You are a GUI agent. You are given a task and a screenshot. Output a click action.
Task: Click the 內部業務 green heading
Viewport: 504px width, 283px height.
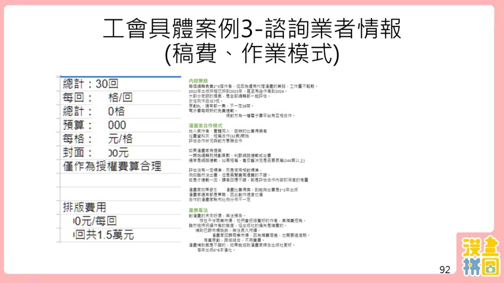click(198, 80)
